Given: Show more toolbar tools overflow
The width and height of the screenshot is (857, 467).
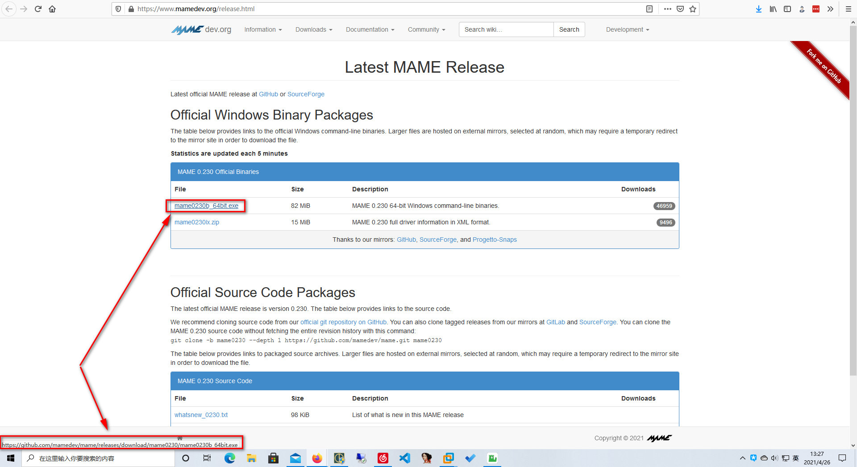Looking at the screenshot, I should (830, 9).
